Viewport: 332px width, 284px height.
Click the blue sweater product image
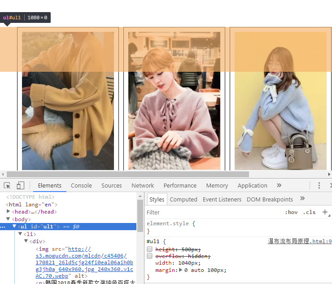pyautogui.click(x=280, y=101)
